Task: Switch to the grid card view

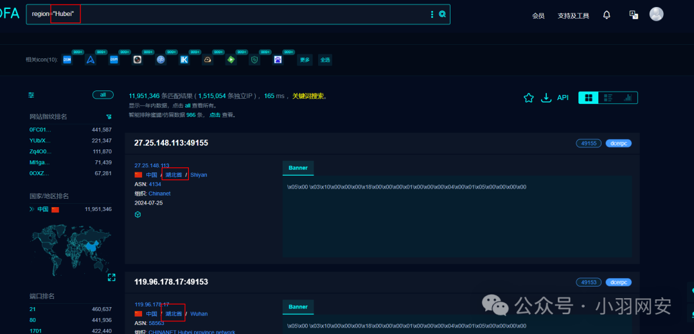Action: click(588, 97)
